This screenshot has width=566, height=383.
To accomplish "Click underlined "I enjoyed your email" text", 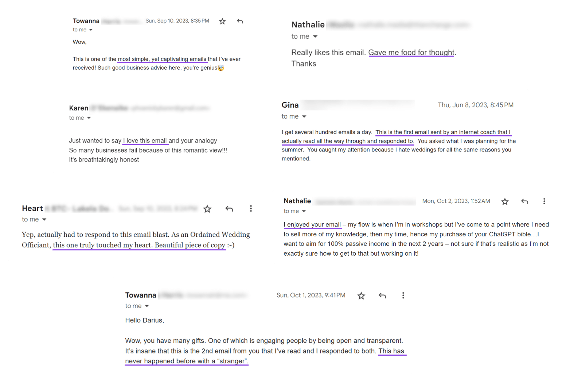I will (x=313, y=225).
